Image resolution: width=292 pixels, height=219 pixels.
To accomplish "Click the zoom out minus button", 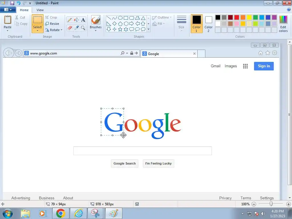I will point(254,204).
